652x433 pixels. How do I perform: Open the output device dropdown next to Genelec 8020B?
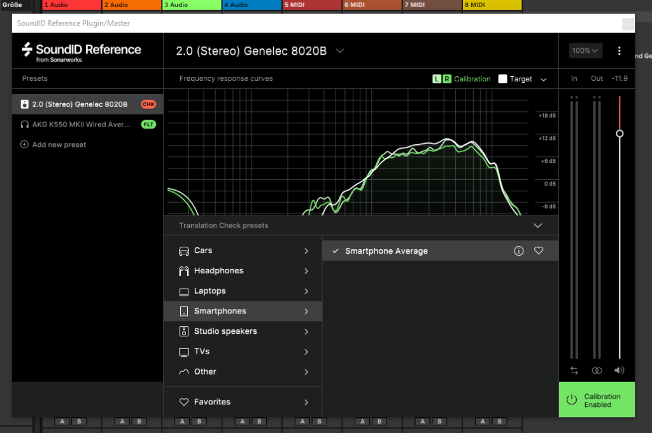(x=340, y=51)
